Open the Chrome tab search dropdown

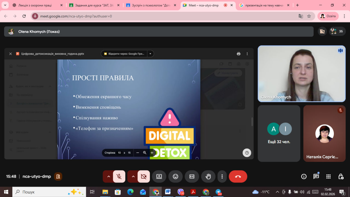[x=5, y=5]
